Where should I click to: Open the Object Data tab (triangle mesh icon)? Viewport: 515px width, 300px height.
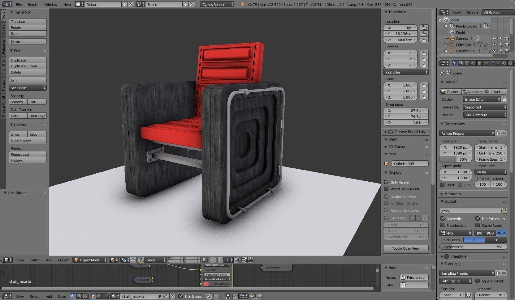pos(498,63)
